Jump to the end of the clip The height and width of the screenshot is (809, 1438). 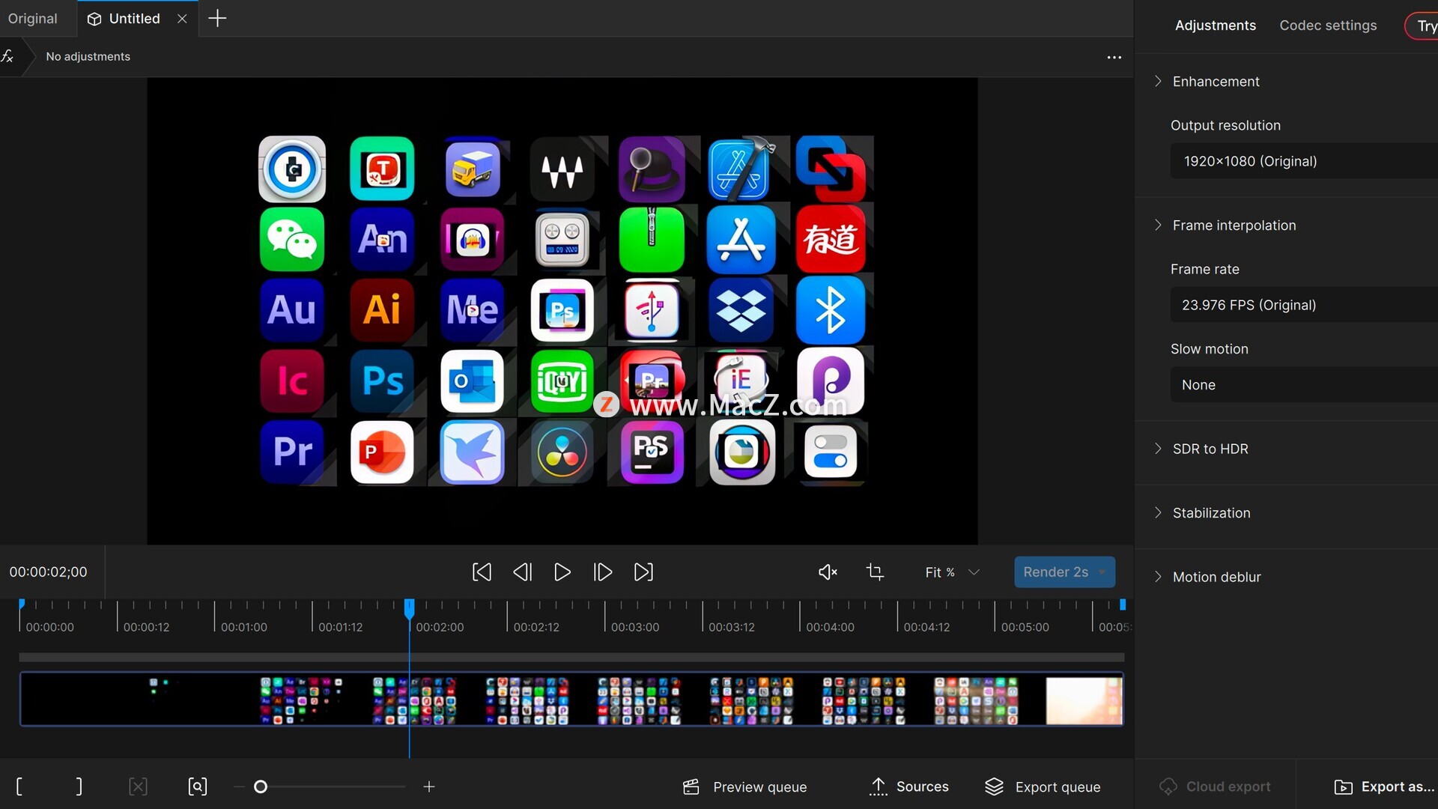[x=643, y=572]
